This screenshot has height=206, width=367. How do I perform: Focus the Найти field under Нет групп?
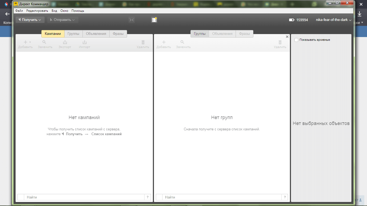click(x=222, y=197)
